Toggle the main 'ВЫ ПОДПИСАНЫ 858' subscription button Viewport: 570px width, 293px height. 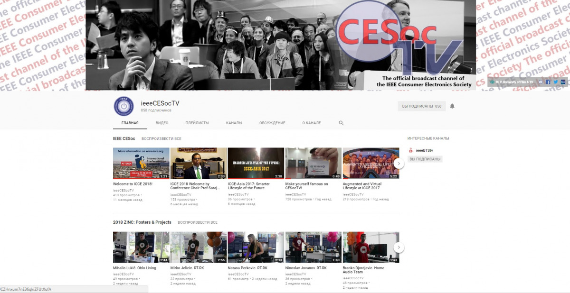[421, 106]
